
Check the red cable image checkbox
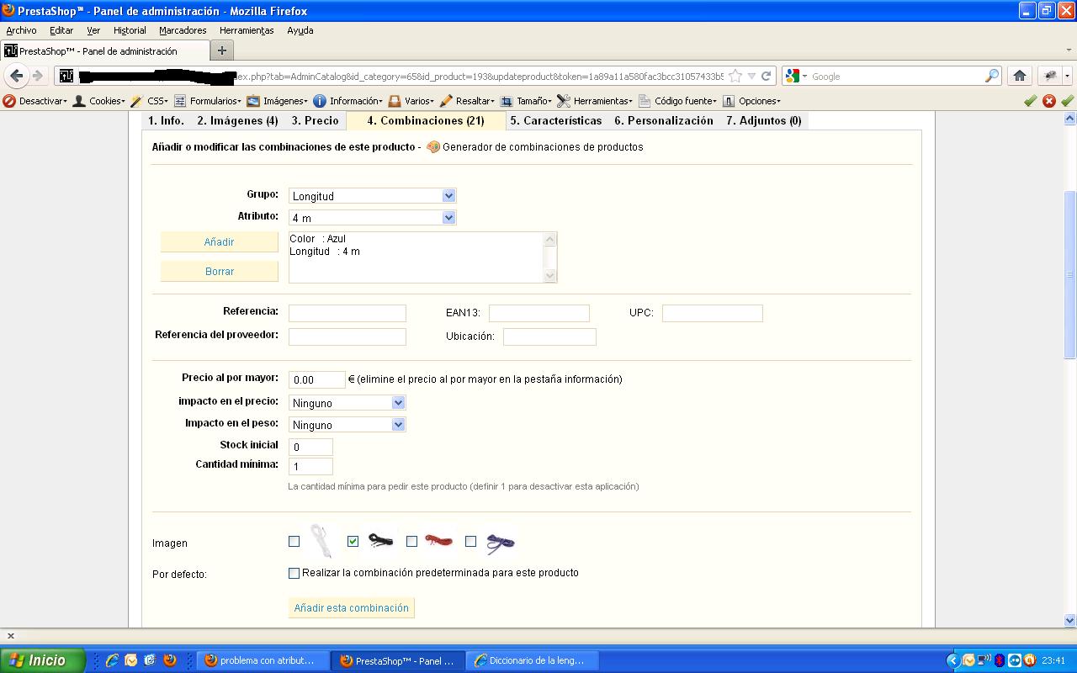click(x=411, y=542)
